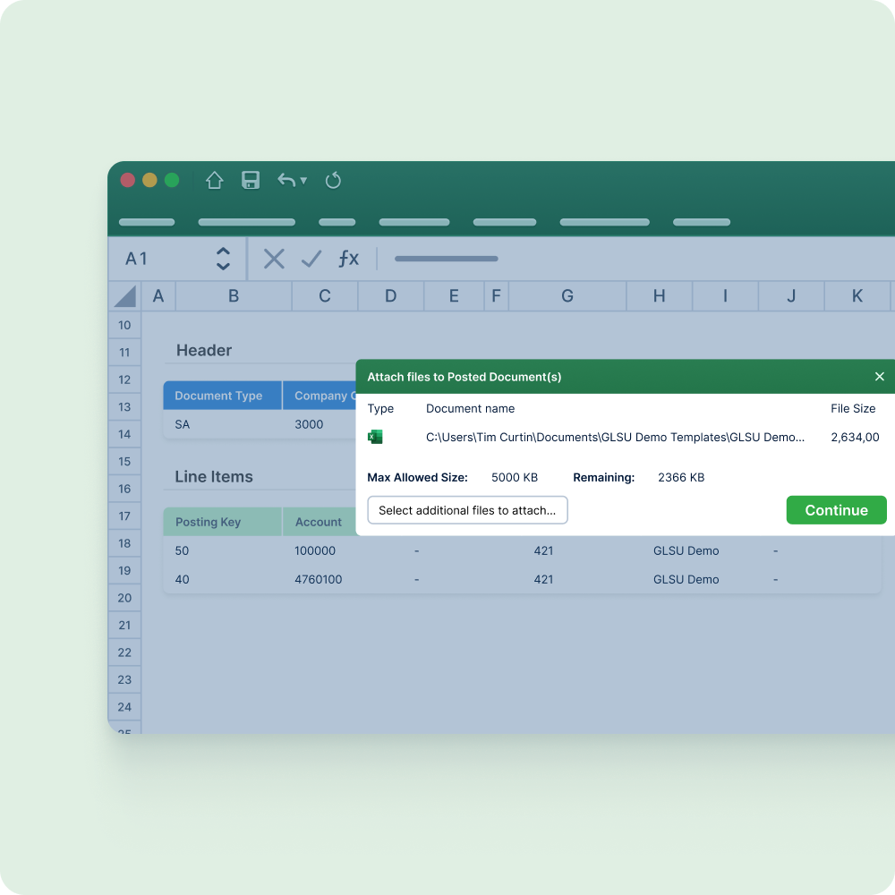The image size is (895, 895).
Task: Cancel formula entry with X icon
Action: point(274,260)
